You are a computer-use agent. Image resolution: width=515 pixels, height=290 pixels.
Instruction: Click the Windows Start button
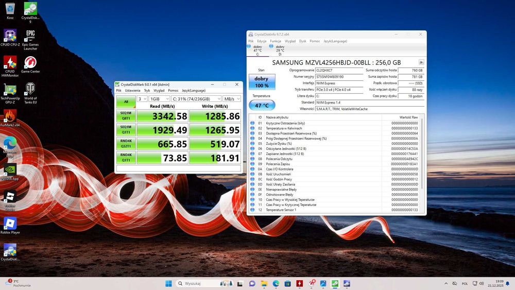click(x=168, y=283)
